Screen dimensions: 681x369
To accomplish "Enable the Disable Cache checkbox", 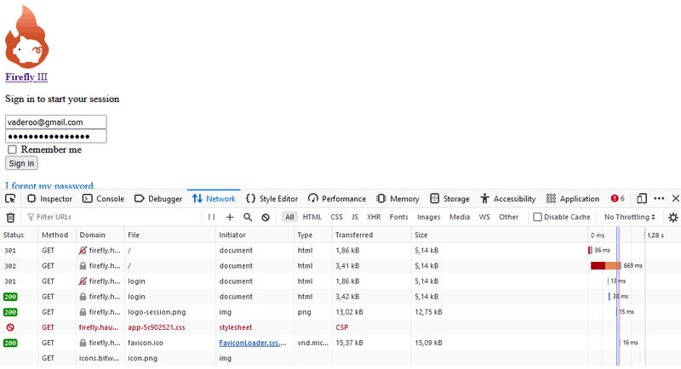I will point(537,217).
